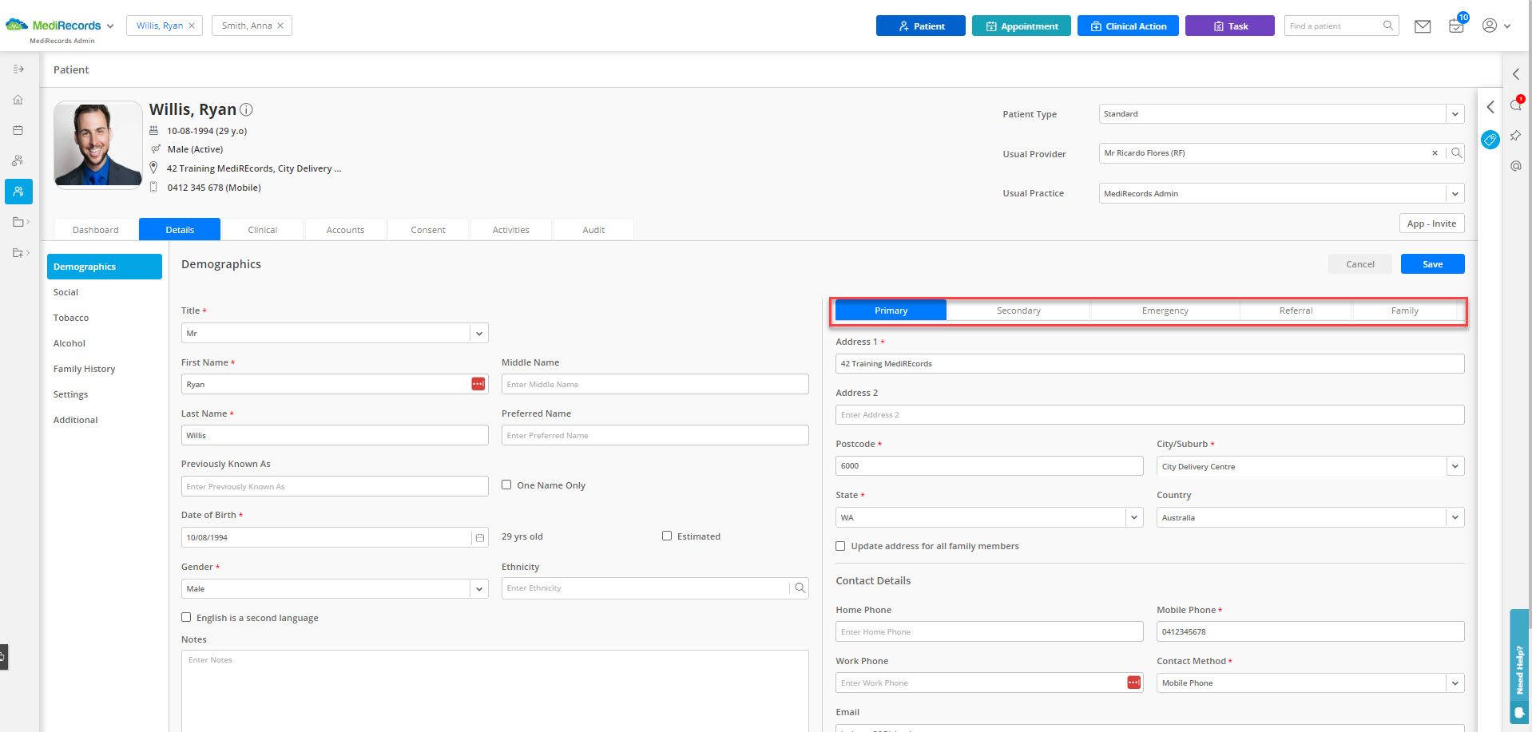1532x732 pixels.
Task: Click the Usual Provider search magnifier icon
Action: pyautogui.click(x=1456, y=153)
